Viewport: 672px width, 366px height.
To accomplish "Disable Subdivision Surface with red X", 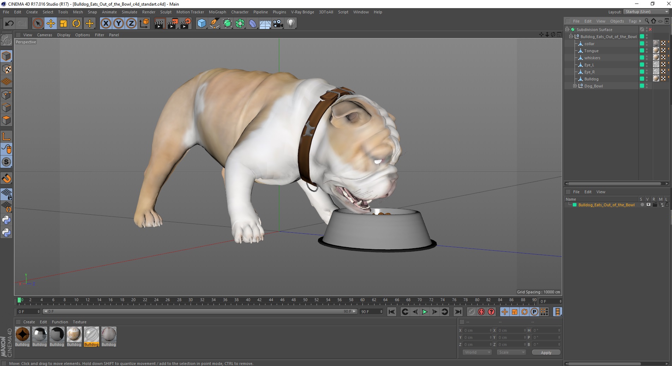I will point(650,30).
